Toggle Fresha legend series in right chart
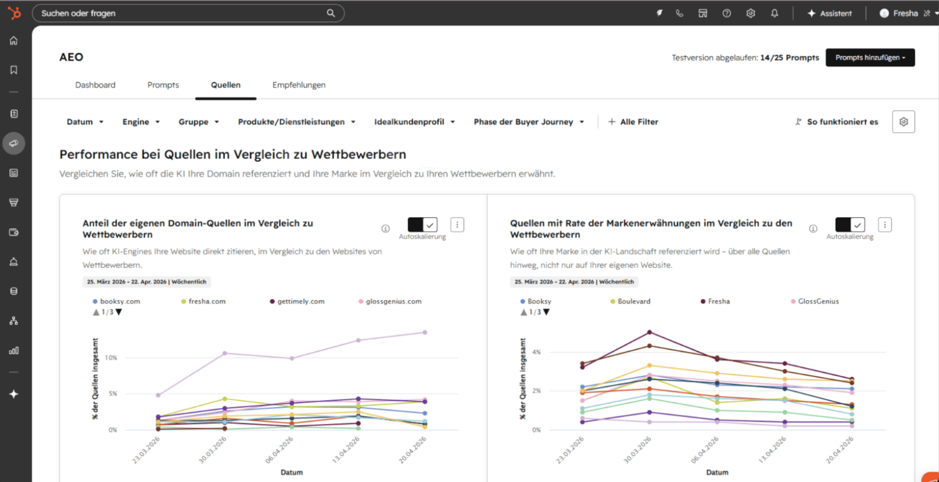The width and height of the screenshot is (939, 482). tap(715, 301)
